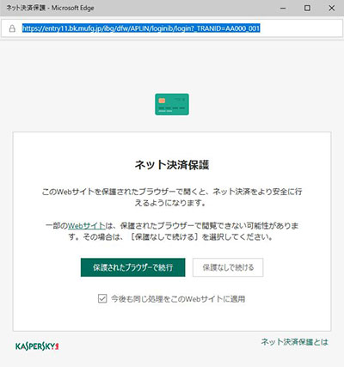The height and width of the screenshot is (367, 344).
Task: Close the ネット決済保護 window
Action: (x=332, y=8)
